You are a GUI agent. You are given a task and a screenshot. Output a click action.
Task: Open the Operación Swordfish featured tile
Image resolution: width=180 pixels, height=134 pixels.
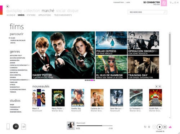pos(143,43)
